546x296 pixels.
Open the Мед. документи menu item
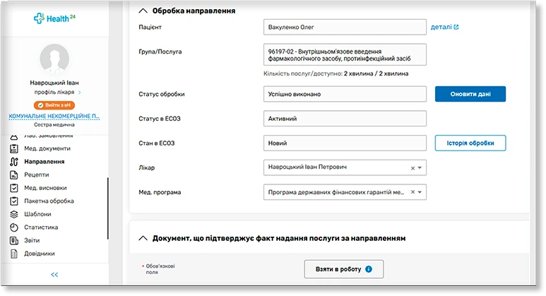coord(47,148)
